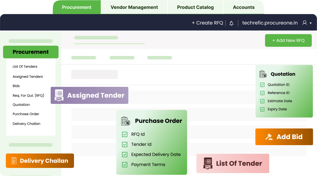The width and height of the screenshot is (317, 176).
Task: Click the Delivery Challan document icon
Action: click(14, 161)
